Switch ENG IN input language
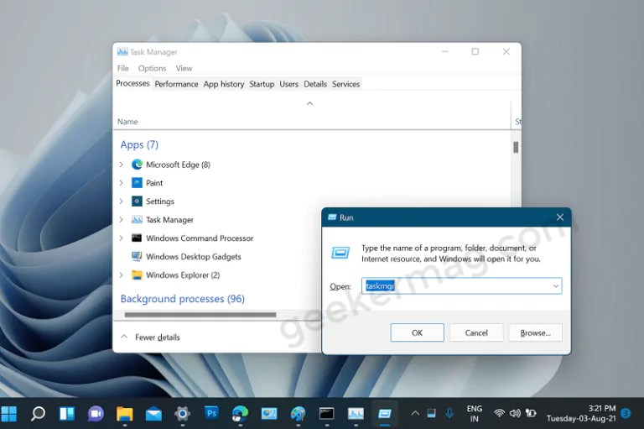Image resolution: width=644 pixels, height=429 pixels. [475, 413]
